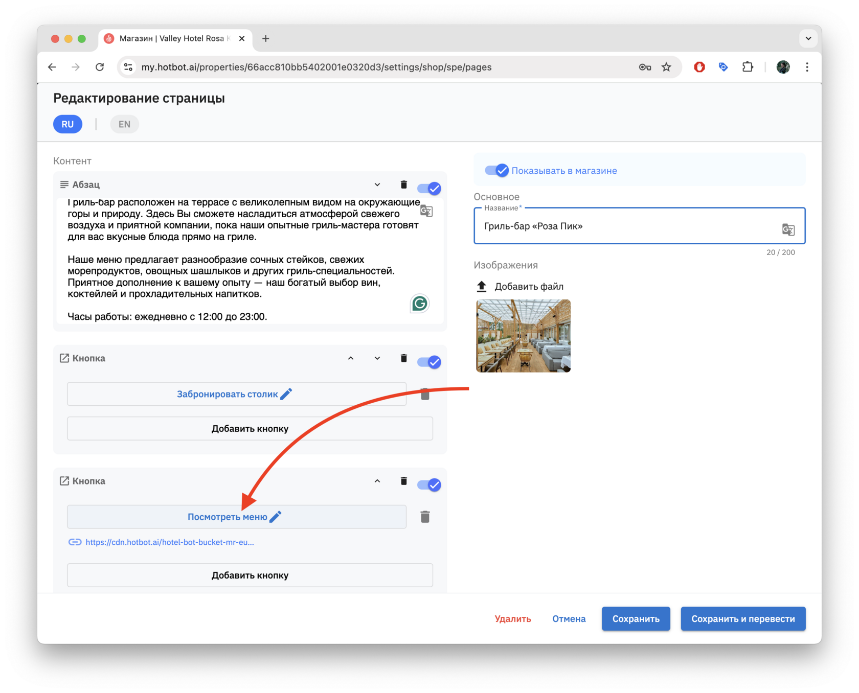Delete the first Кнопка block

pyautogui.click(x=403, y=358)
